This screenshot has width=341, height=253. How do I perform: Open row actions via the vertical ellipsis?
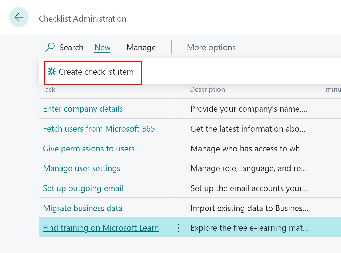coord(178,228)
